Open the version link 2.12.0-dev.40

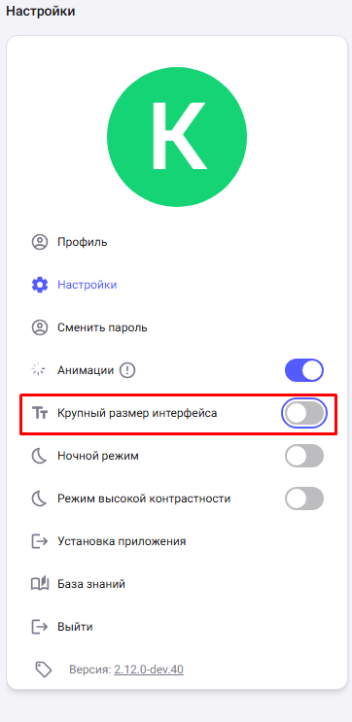point(149,670)
